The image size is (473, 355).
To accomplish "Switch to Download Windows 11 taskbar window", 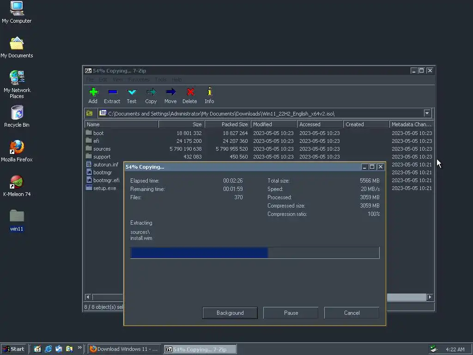I will tap(124, 349).
